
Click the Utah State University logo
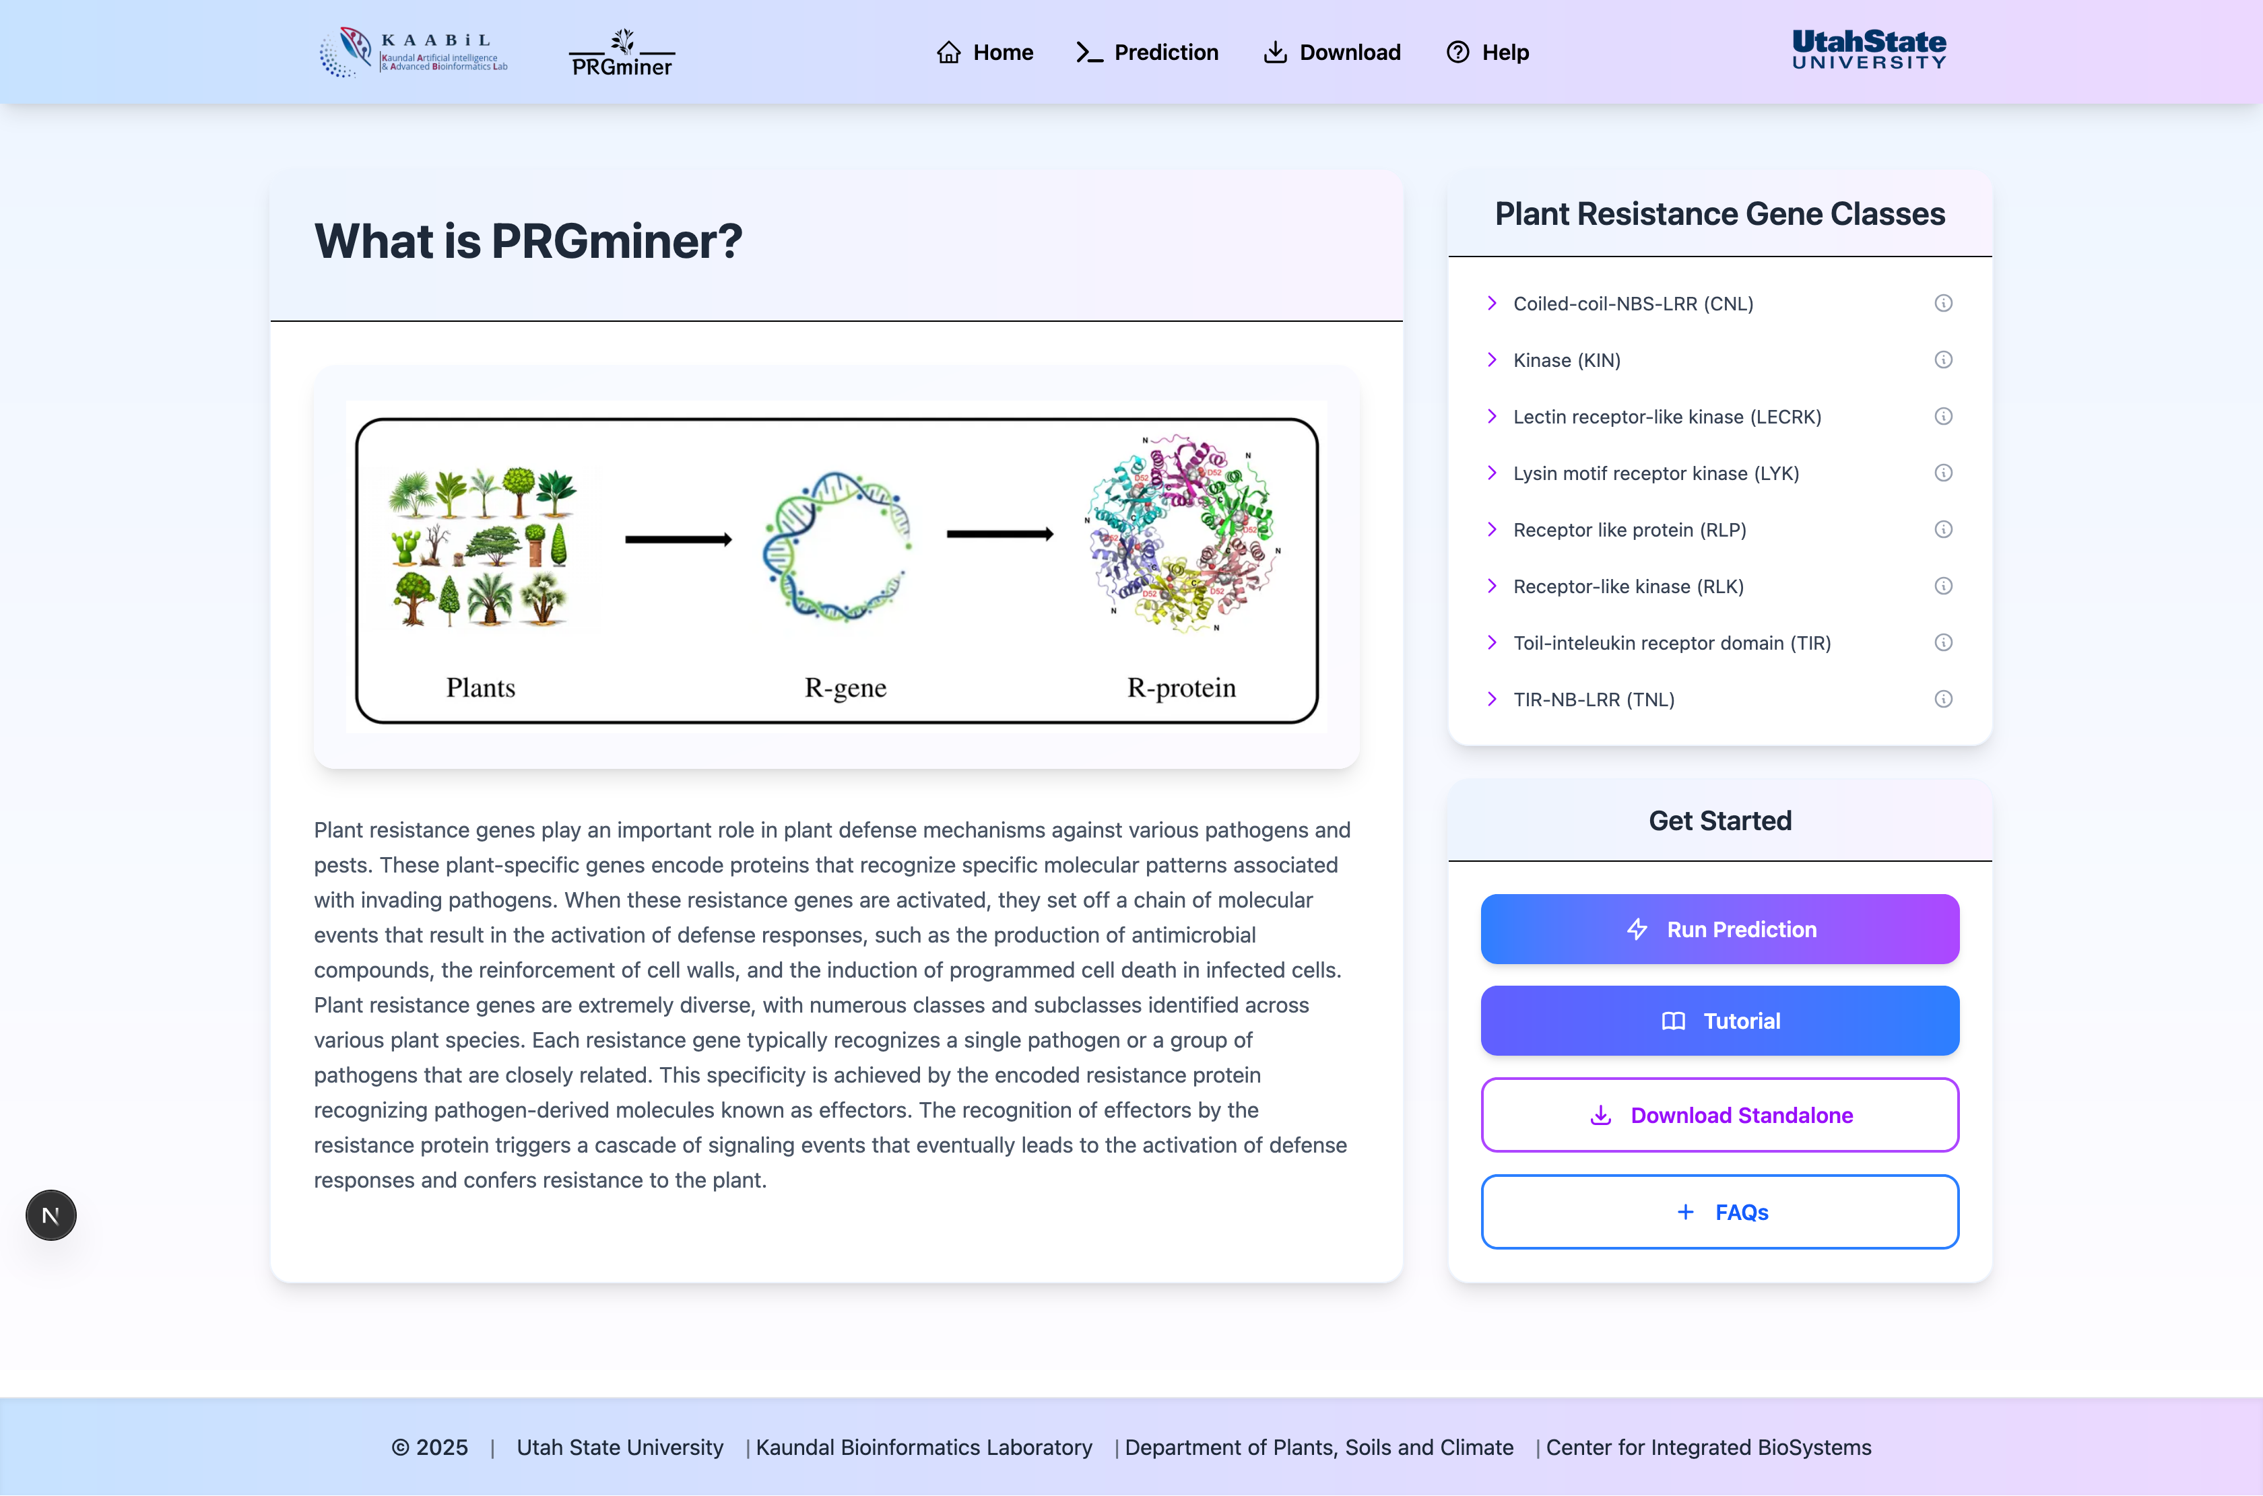pyautogui.click(x=1868, y=50)
